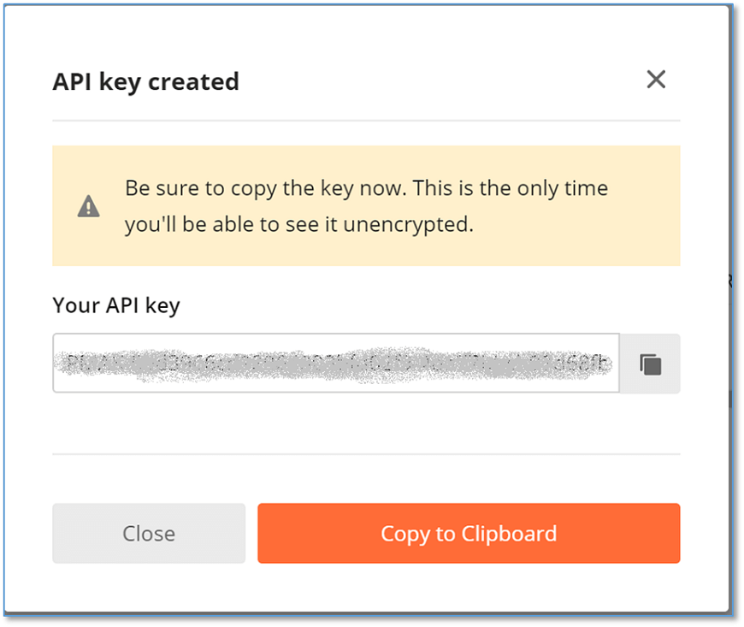
Task: Click the warning triangle icon
Action: click(x=89, y=206)
